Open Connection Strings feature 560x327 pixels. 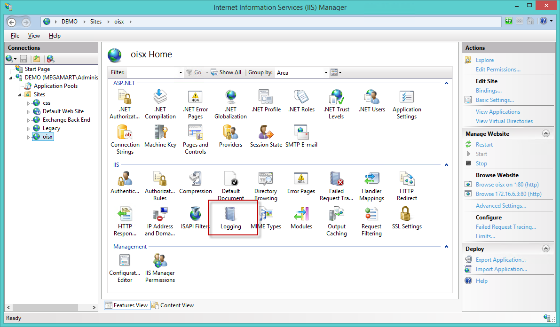tap(125, 140)
